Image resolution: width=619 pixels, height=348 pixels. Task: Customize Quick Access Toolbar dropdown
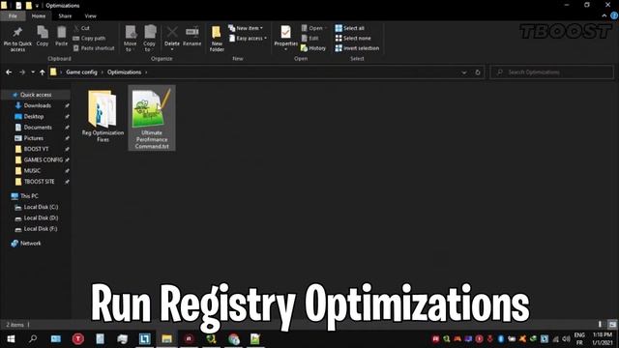click(37, 6)
